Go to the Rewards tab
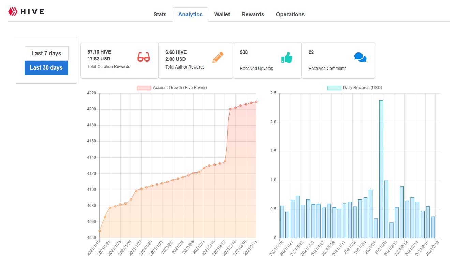 (x=253, y=14)
